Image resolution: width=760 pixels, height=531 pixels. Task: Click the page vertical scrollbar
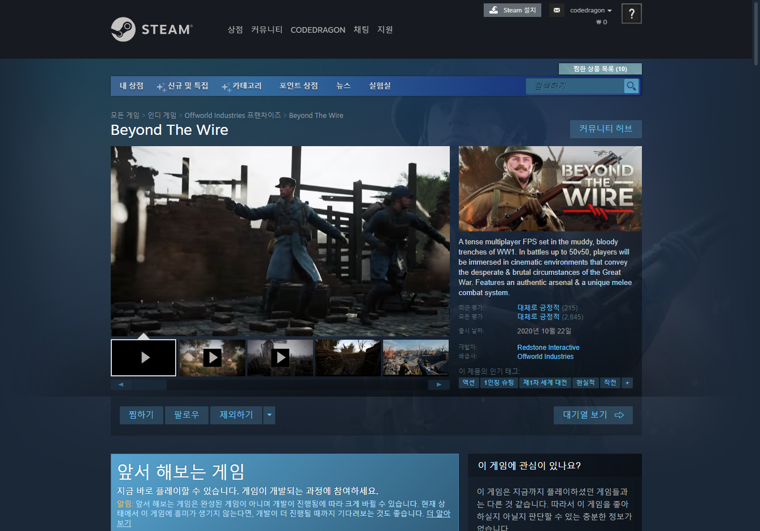coord(755,34)
